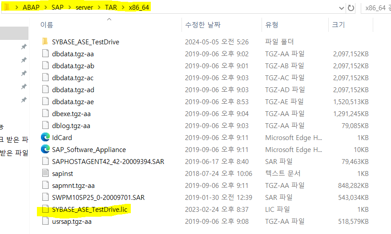
Task: Select SAPHOSTAGENT42_42-20009394.SAR file name
Action: (x=108, y=162)
